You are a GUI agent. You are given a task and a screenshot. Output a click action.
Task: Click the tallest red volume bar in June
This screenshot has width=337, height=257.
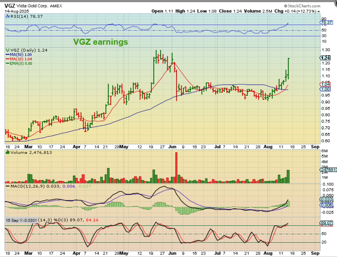pyautogui.click(x=176, y=168)
